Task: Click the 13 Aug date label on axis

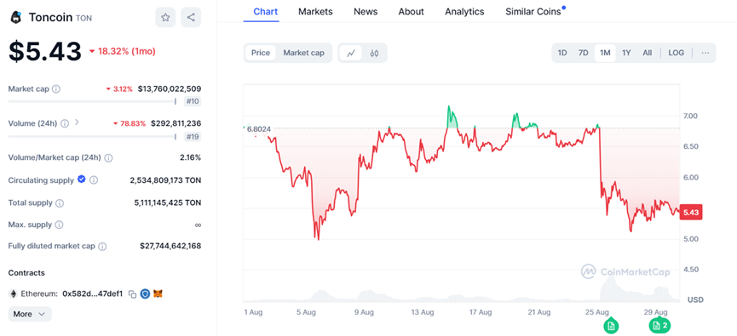Action: 422,312
